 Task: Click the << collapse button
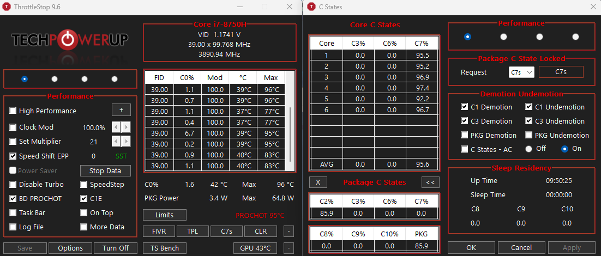click(430, 182)
